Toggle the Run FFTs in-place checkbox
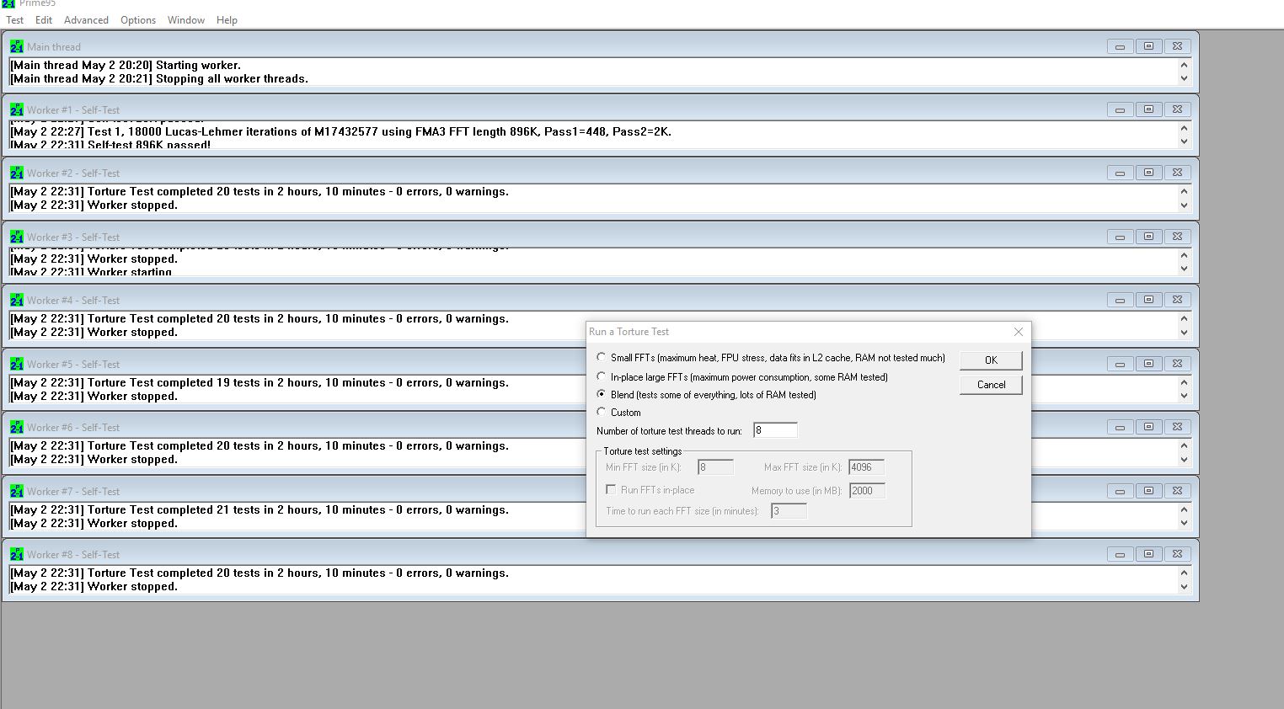 click(x=611, y=489)
